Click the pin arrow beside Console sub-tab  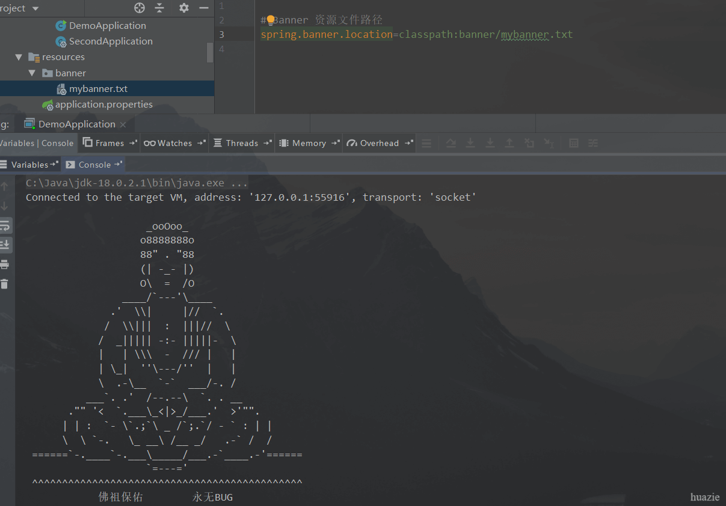click(x=118, y=164)
